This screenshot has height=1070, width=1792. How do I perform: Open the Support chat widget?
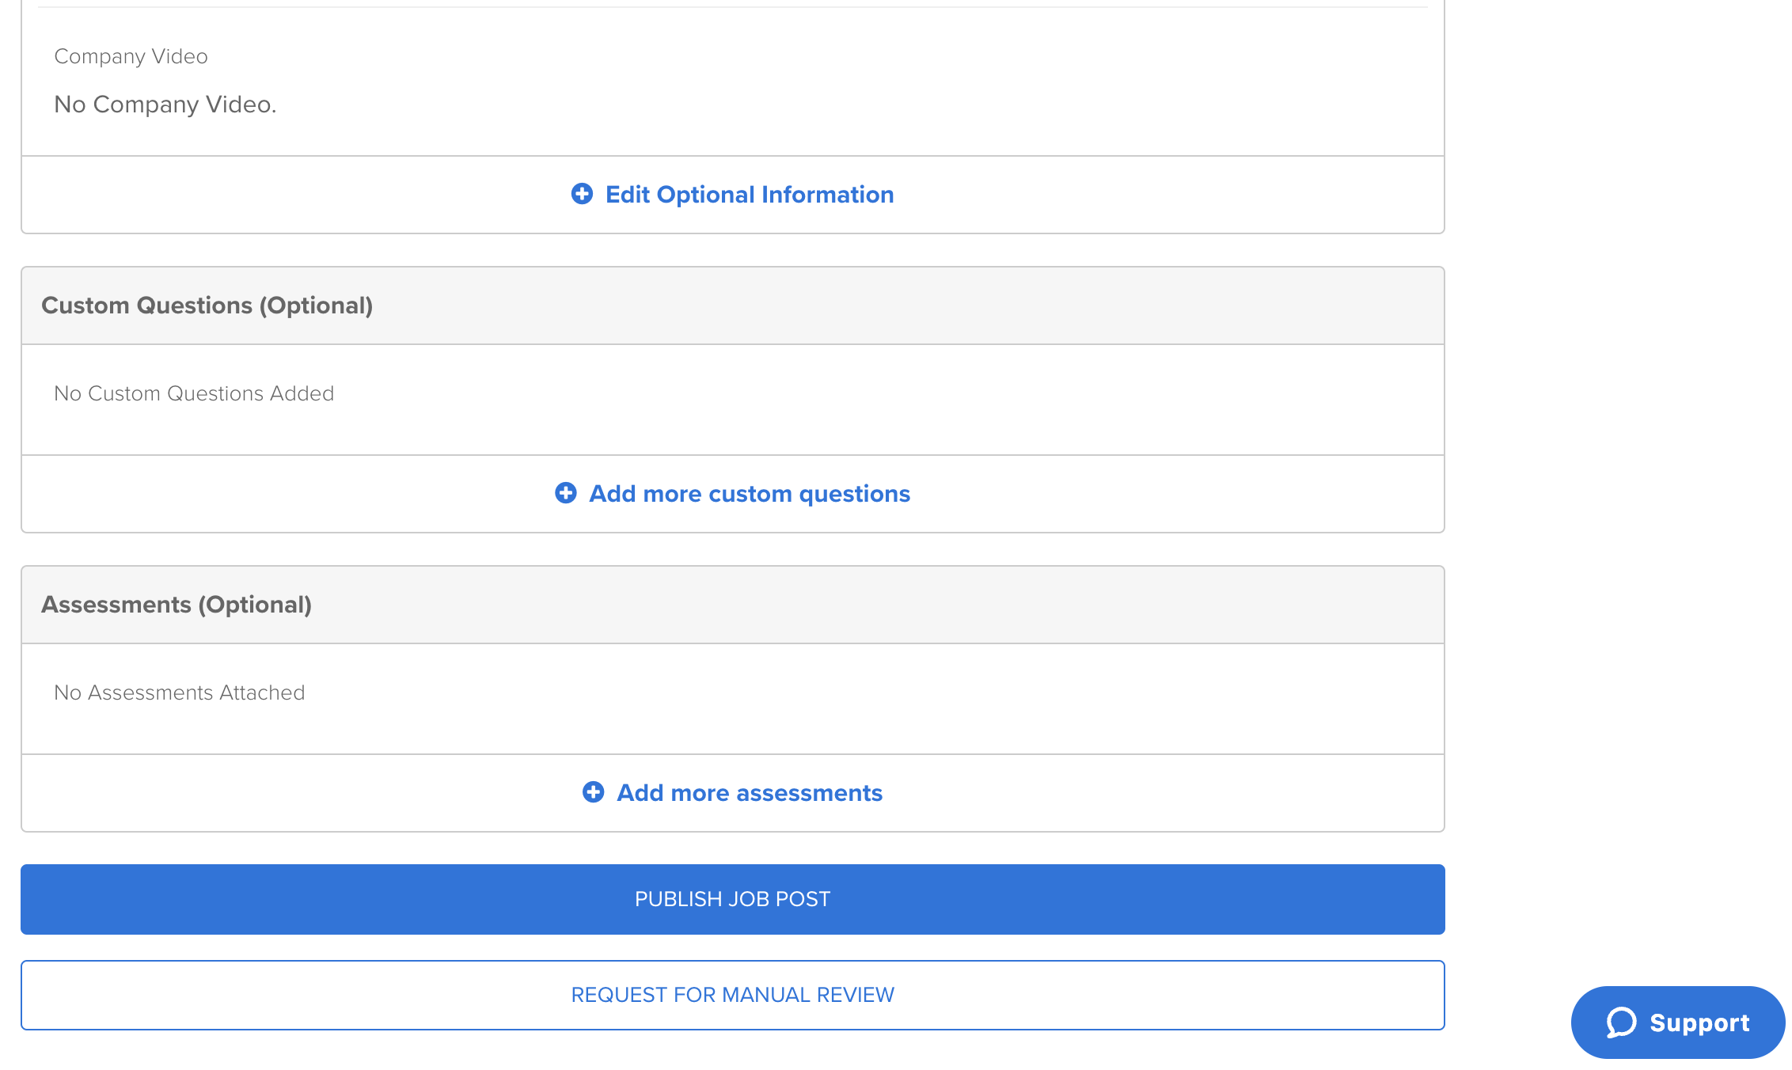coord(1676,1022)
